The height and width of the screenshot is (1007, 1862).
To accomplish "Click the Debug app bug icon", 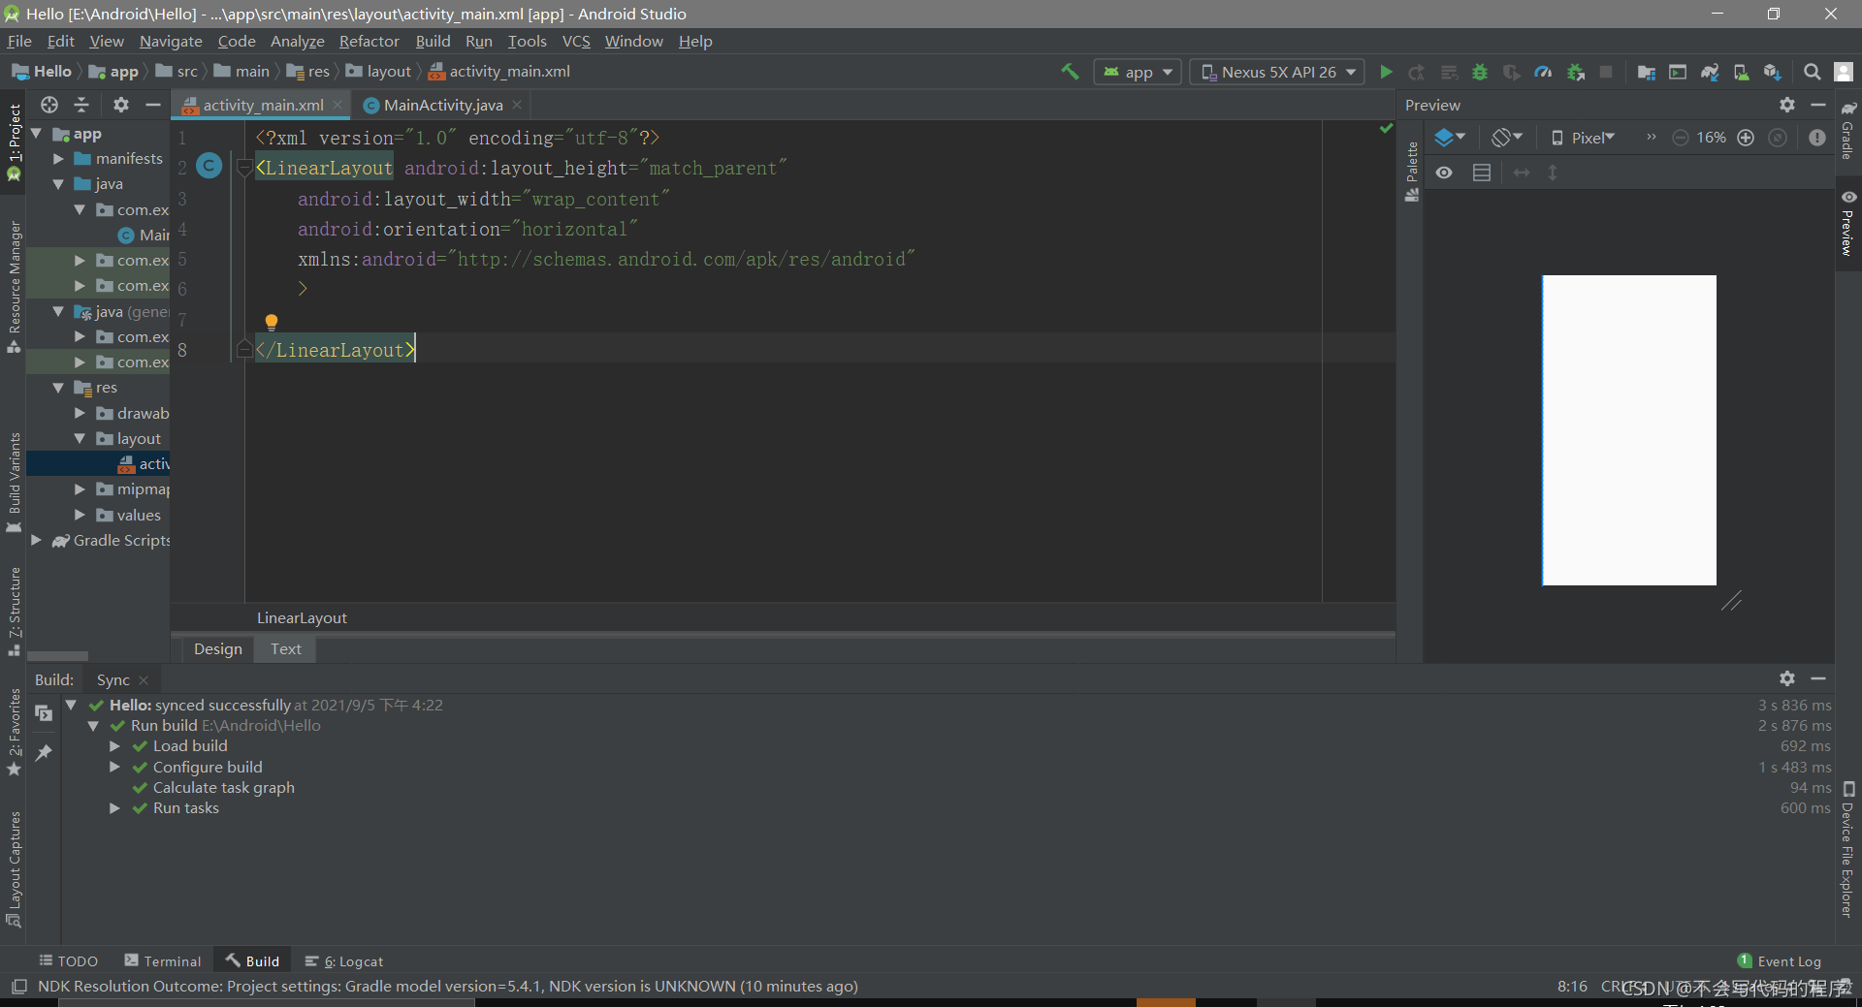I will coord(1480,72).
